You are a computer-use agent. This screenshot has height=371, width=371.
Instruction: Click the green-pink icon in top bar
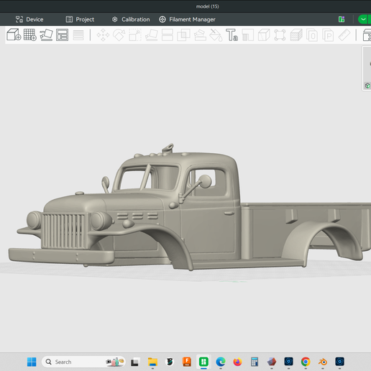coord(342,19)
